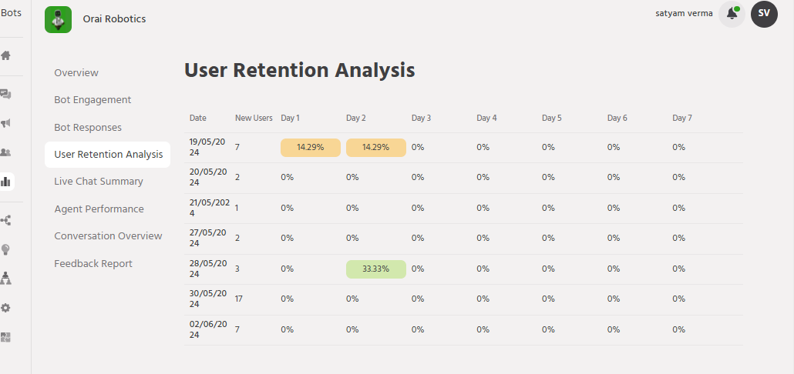
Task: Select the bar chart analytics icon
Action: 6,182
